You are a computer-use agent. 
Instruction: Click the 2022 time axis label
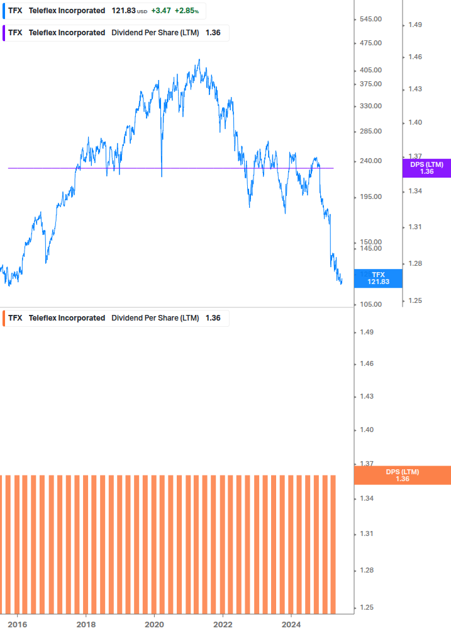223,625
